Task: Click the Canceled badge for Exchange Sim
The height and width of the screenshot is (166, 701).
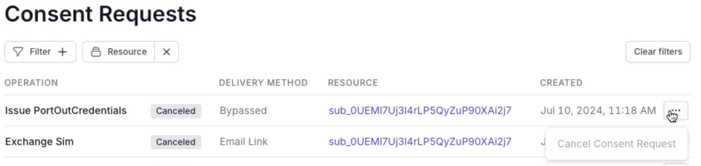Action: coord(176,142)
